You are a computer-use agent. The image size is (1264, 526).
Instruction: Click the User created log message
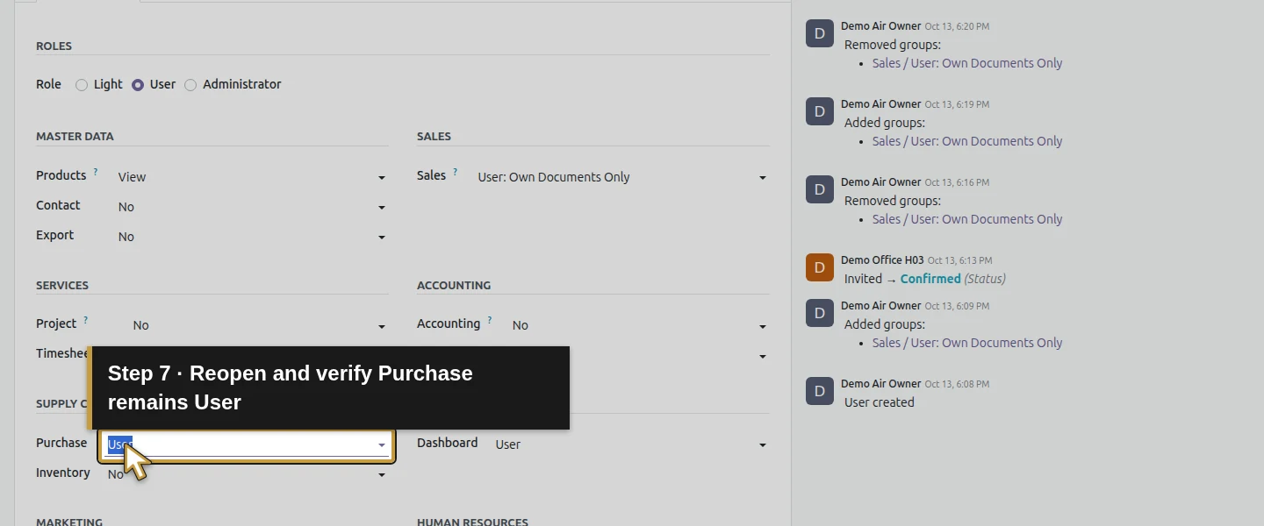pyautogui.click(x=880, y=402)
